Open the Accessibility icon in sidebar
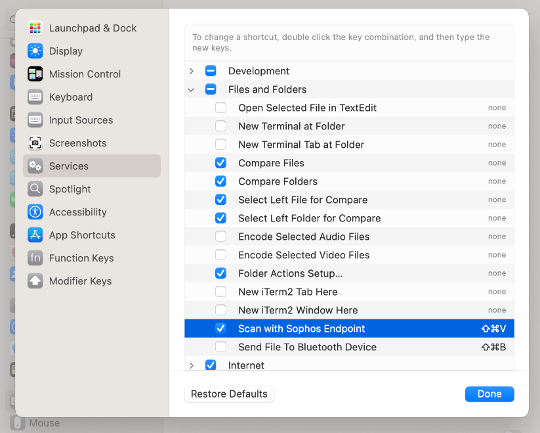The width and height of the screenshot is (540, 433). (35, 212)
